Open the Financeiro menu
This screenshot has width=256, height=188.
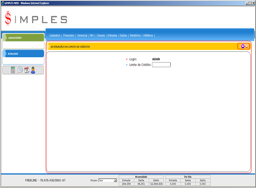click(x=69, y=35)
